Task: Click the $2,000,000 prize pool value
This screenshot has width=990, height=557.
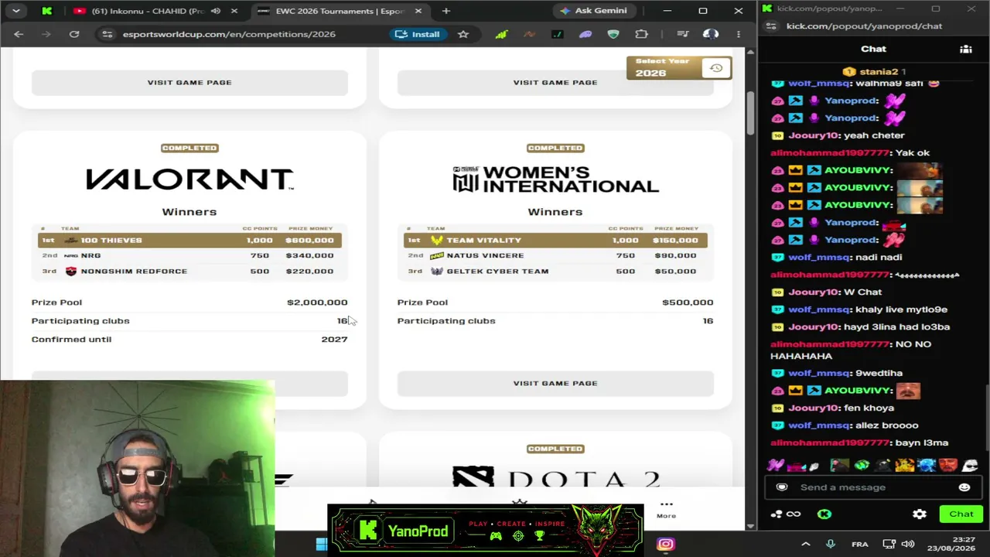Action: (x=317, y=302)
